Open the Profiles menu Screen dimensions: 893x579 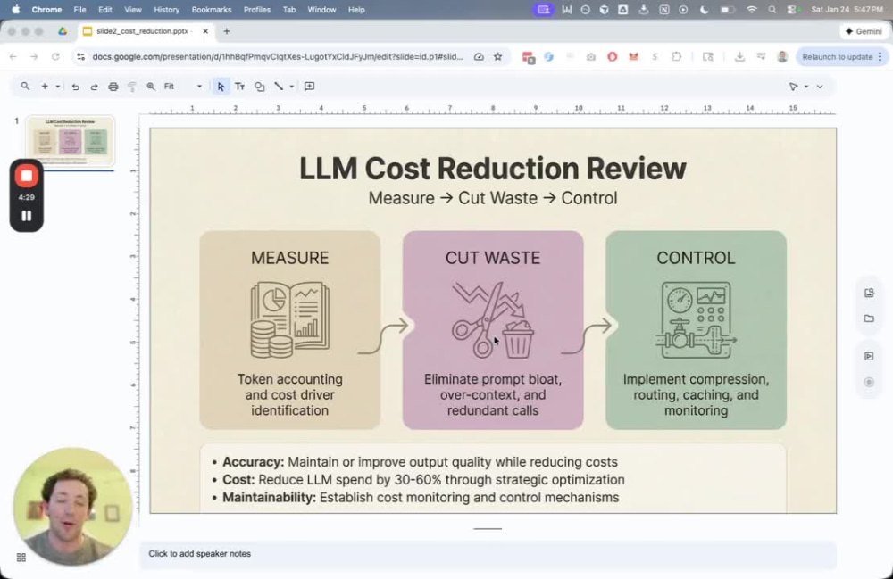click(257, 10)
